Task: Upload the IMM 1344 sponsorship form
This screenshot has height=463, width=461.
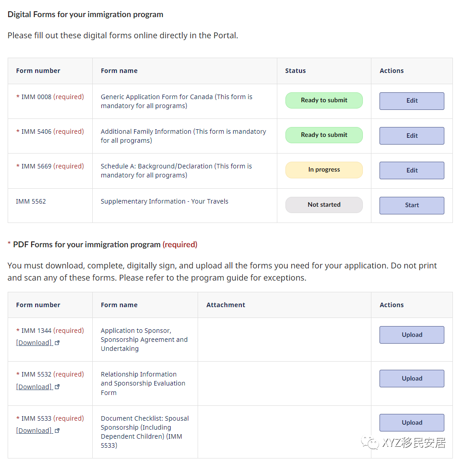Action: coord(411,335)
